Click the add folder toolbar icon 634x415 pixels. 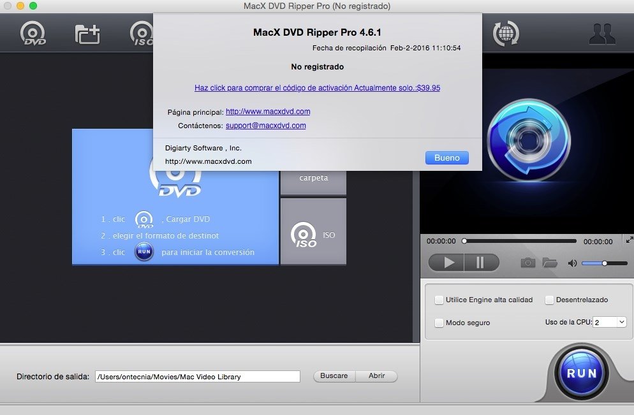pyautogui.click(x=87, y=34)
